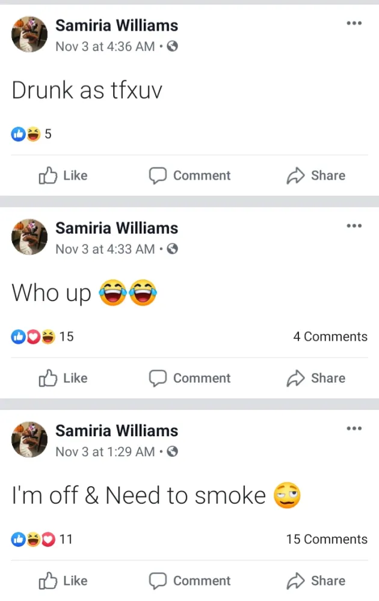Open Samiria Williams' name on 4:33 AM post
This screenshot has width=379, height=601.
click(117, 228)
